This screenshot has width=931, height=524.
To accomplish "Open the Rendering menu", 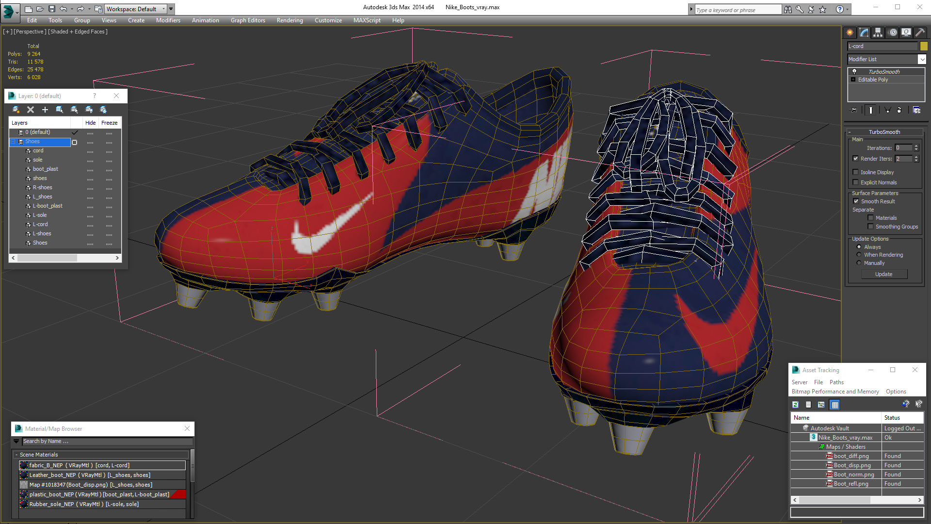I will 289,20.
